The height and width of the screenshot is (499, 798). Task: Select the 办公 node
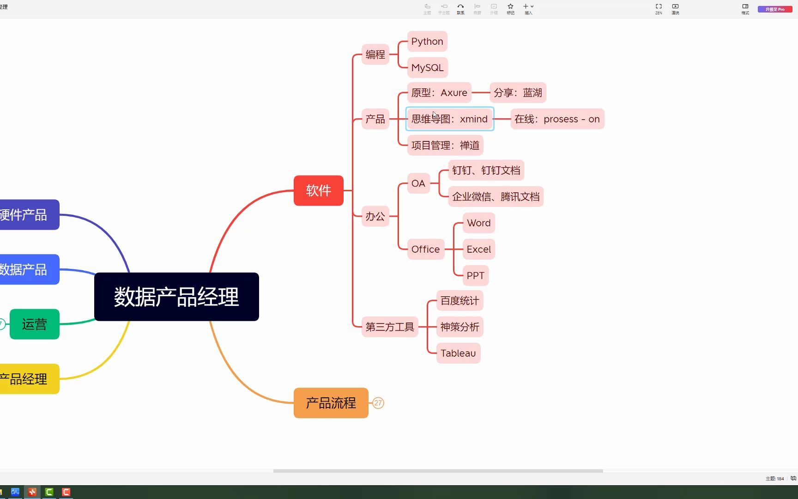point(375,216)
